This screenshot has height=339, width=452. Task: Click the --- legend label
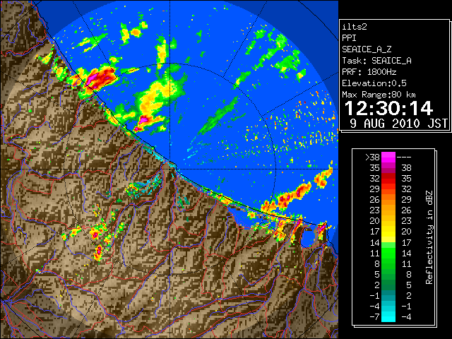404,157
